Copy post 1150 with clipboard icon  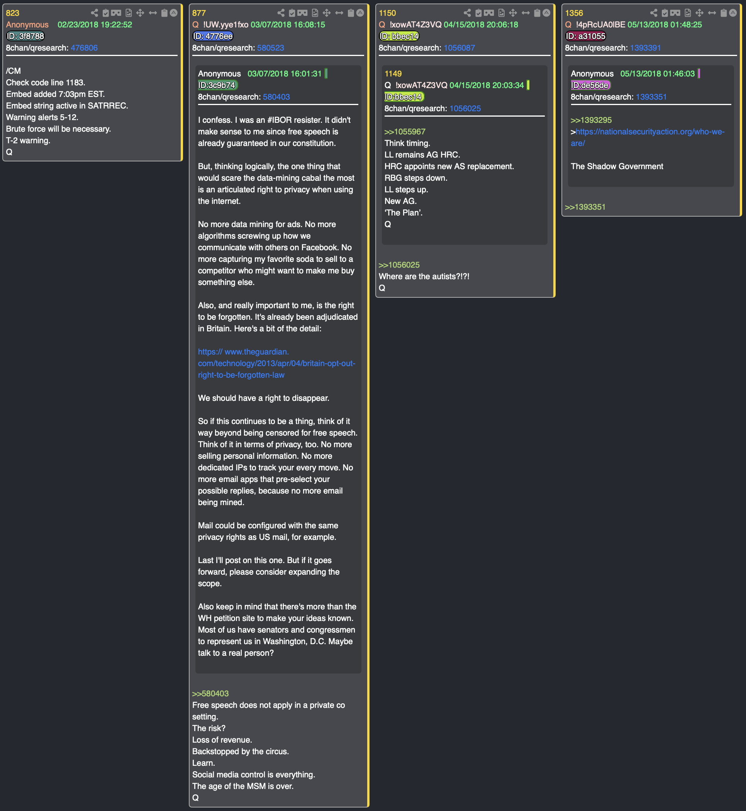pyautogui.click(x=537, y=13)
